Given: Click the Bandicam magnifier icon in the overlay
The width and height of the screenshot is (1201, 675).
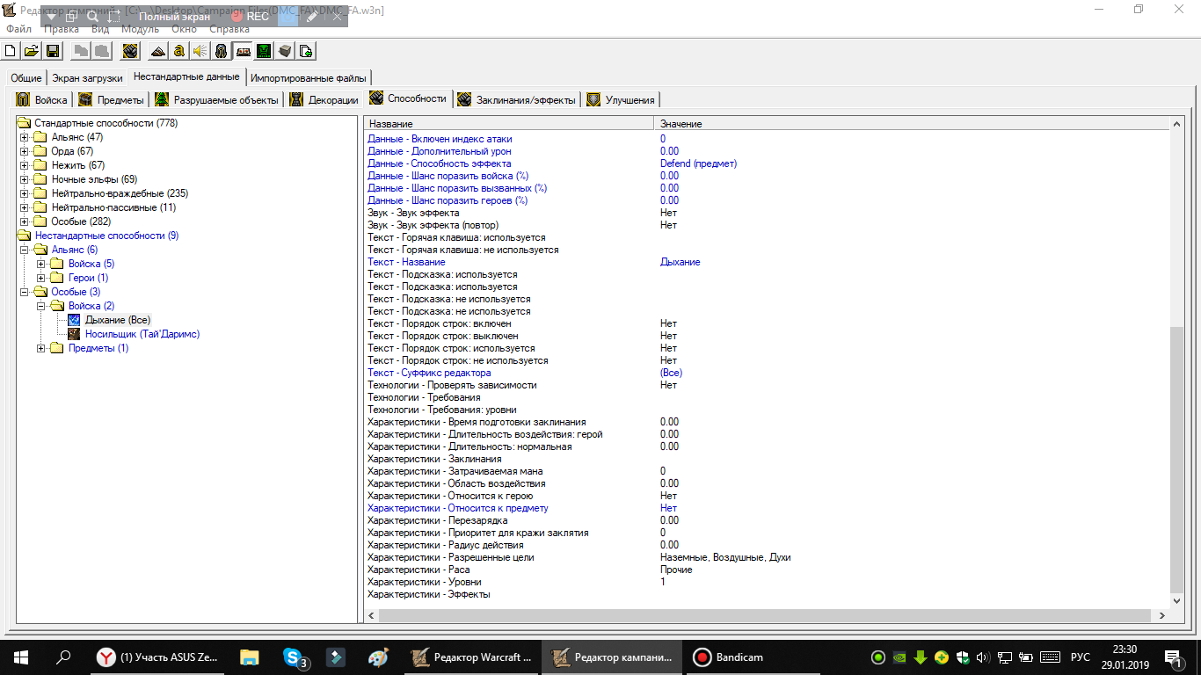Looking at the screenshot, I should 92,17.
